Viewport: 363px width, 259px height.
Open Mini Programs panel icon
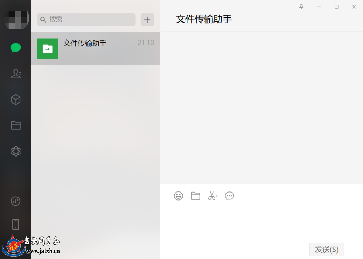(16, 201)
